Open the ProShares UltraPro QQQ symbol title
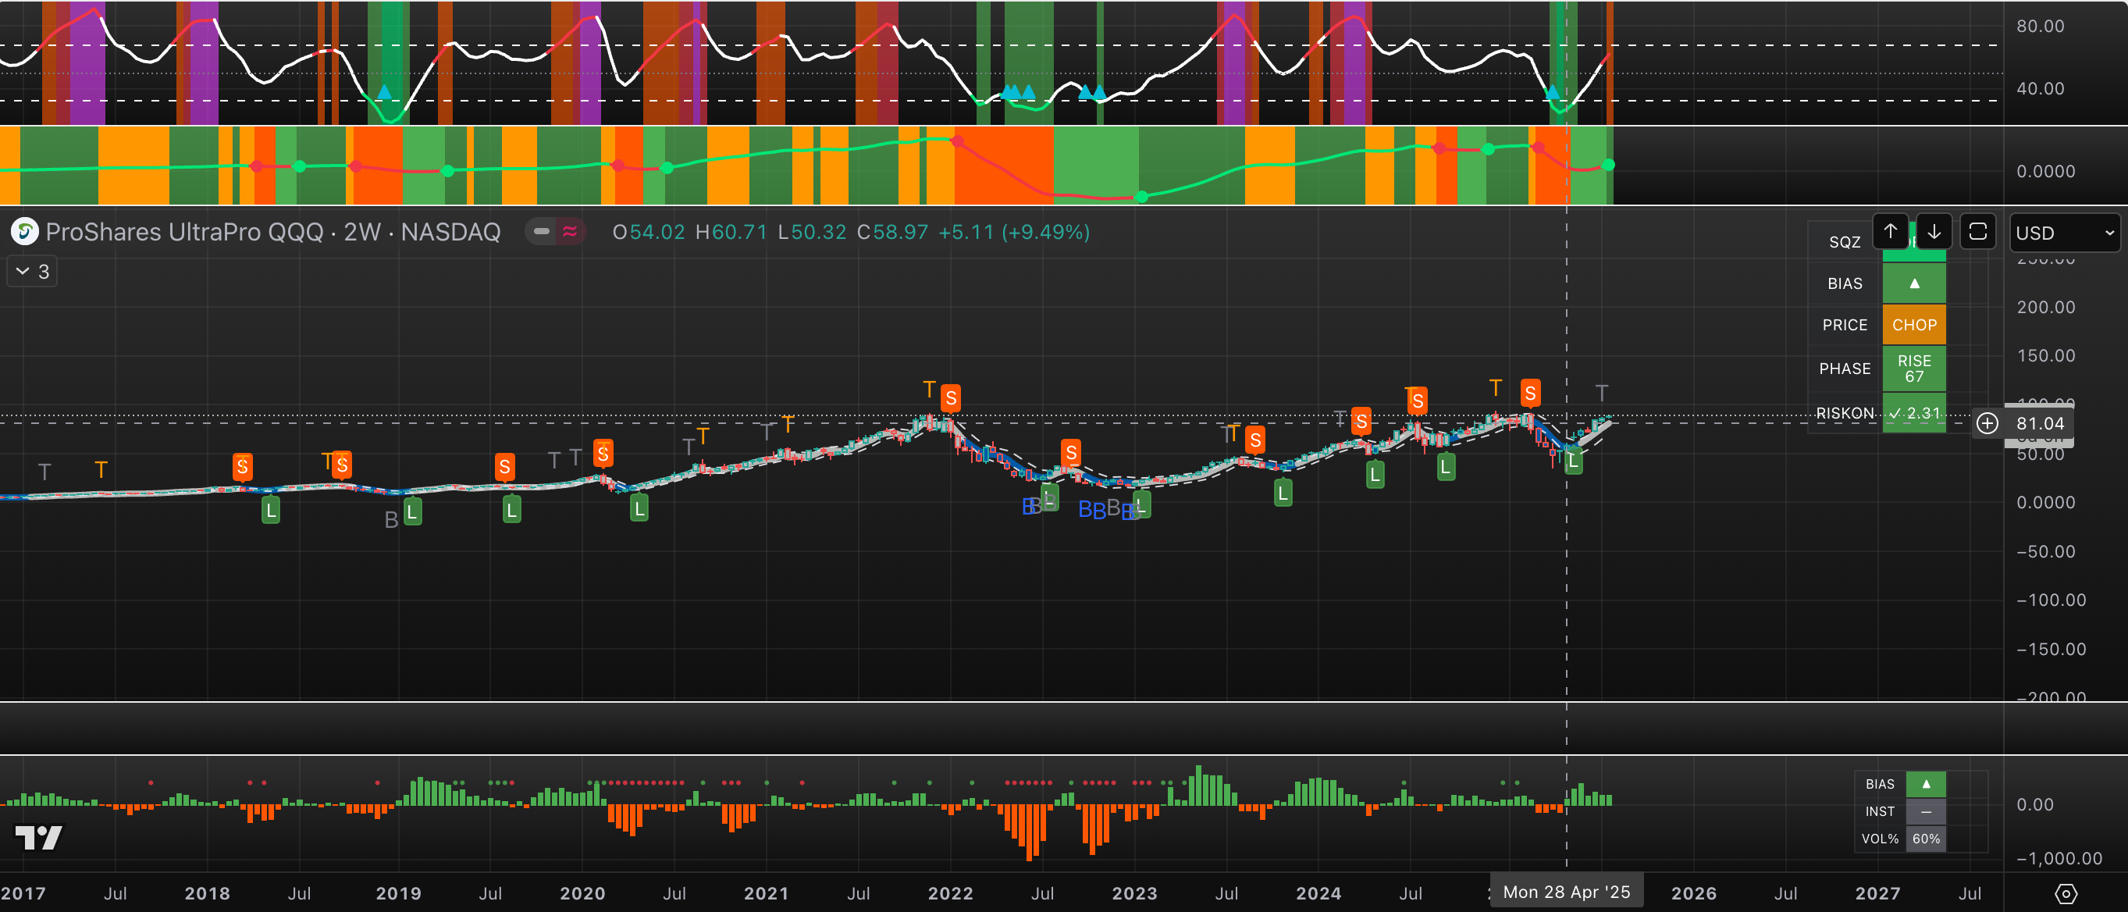Viewport: 2128px width, 912px height. point(273,232)
